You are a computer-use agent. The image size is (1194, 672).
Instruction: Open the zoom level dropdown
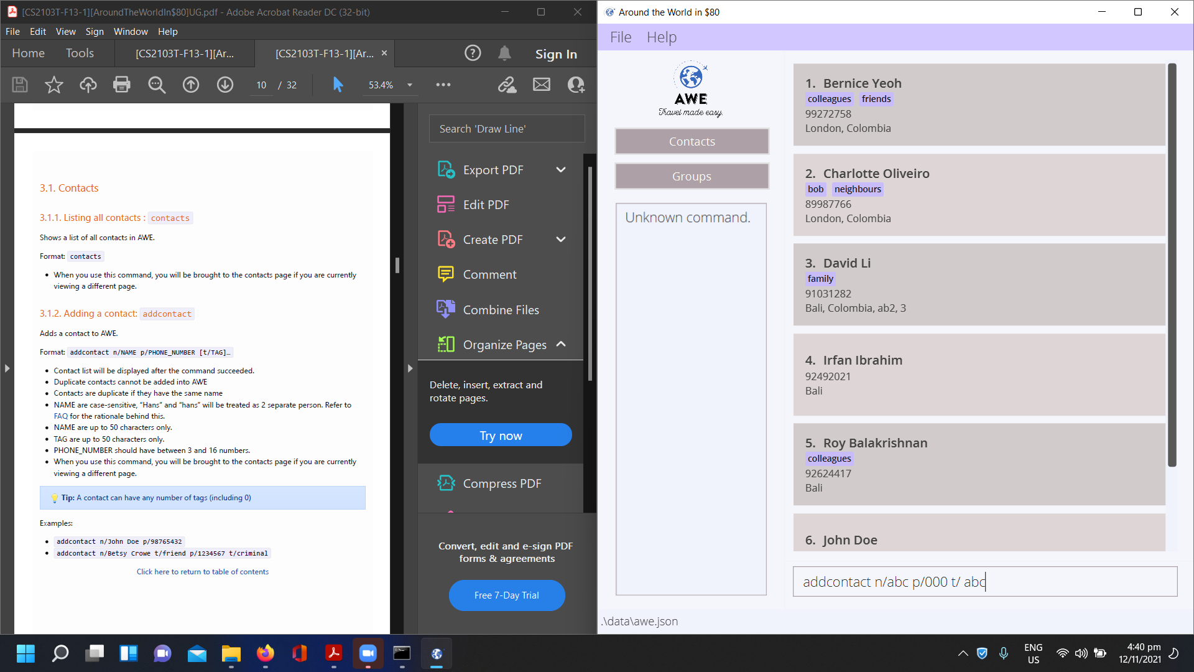tap(410, 85)
